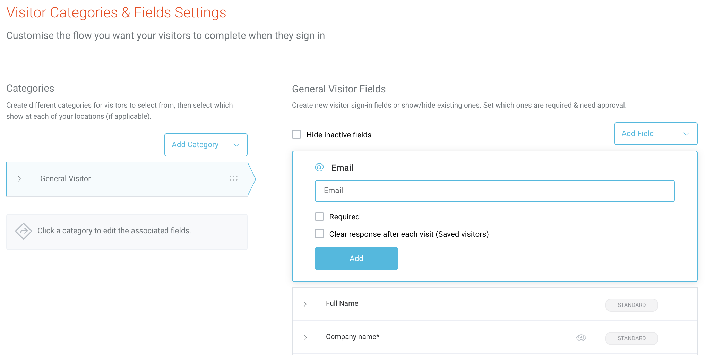Click the STANDARD badge on Company name
Image resolution: width=706 pixels, height=361 pixels.
[x=631, y=338]
